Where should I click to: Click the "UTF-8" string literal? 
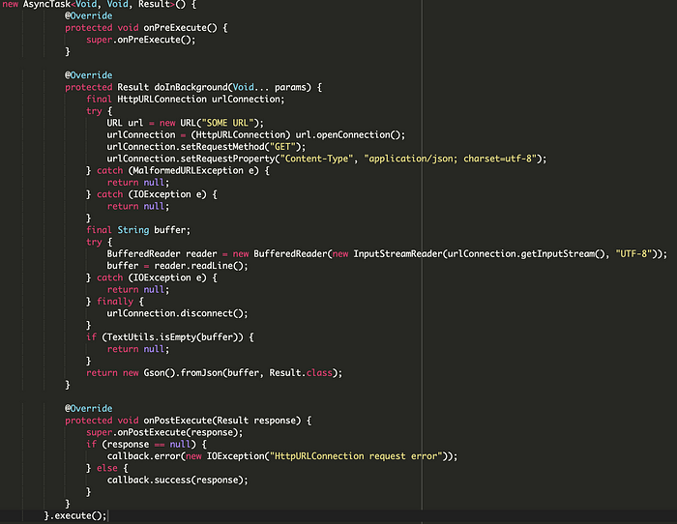(x=633, y=254)
